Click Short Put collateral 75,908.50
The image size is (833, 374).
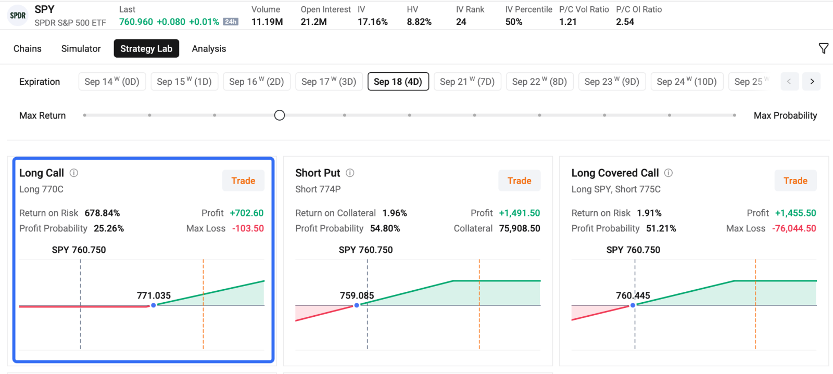[520, 228]
